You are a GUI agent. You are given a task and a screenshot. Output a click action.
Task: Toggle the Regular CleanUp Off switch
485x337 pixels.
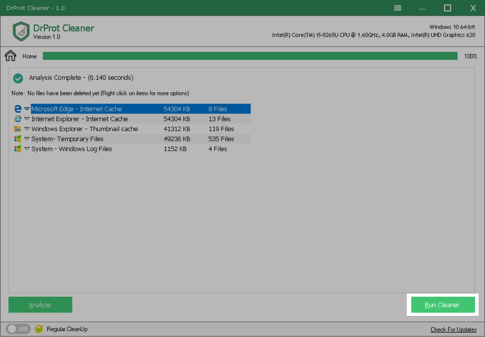18,329
